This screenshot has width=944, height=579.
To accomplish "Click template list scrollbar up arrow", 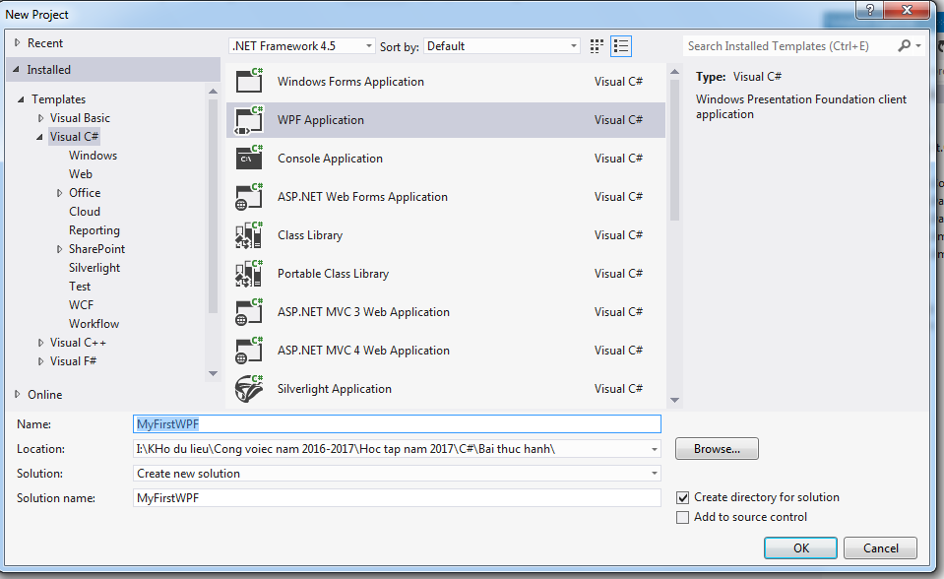I will 675,72.
